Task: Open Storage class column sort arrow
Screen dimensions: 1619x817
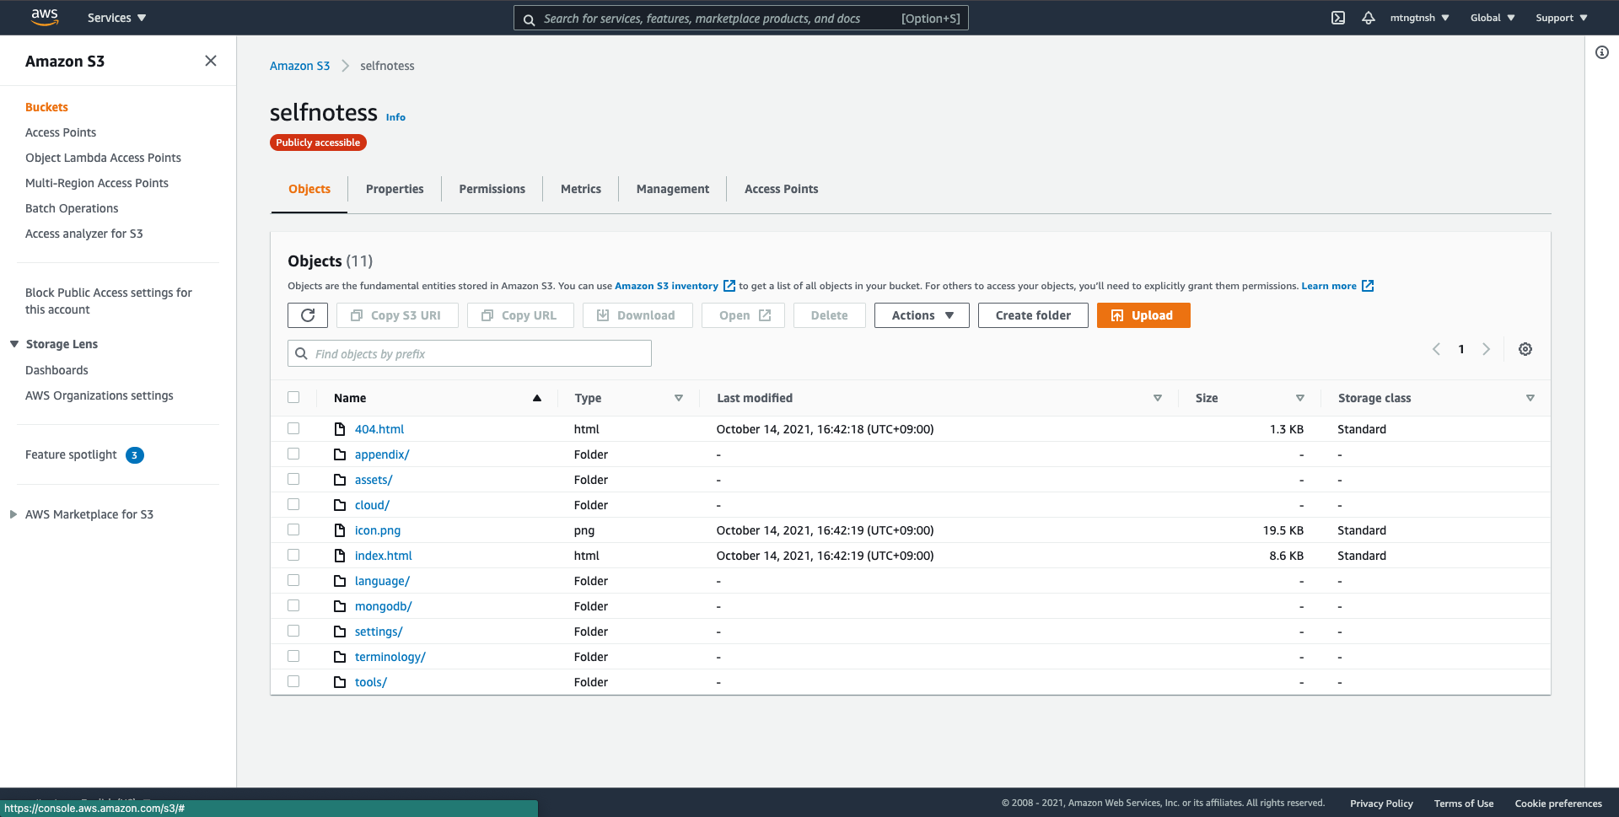Action: (1530, 398)
